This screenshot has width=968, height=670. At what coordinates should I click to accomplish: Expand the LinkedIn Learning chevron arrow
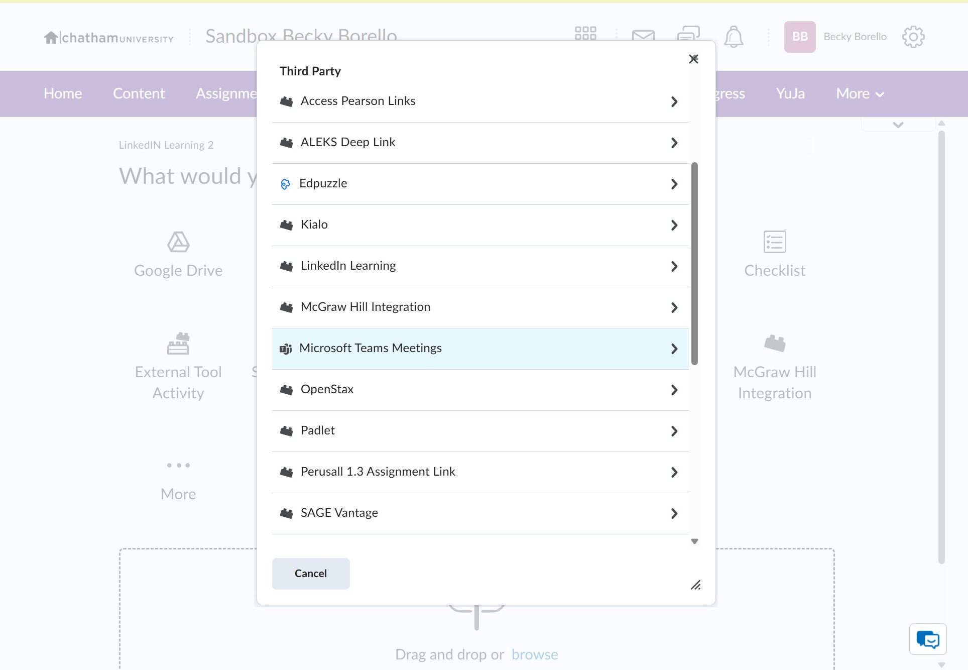tap(674, 266)
